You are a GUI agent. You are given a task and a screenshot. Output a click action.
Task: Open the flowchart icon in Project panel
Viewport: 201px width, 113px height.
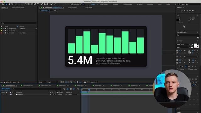pyautogui.click(x=36, y=29)
